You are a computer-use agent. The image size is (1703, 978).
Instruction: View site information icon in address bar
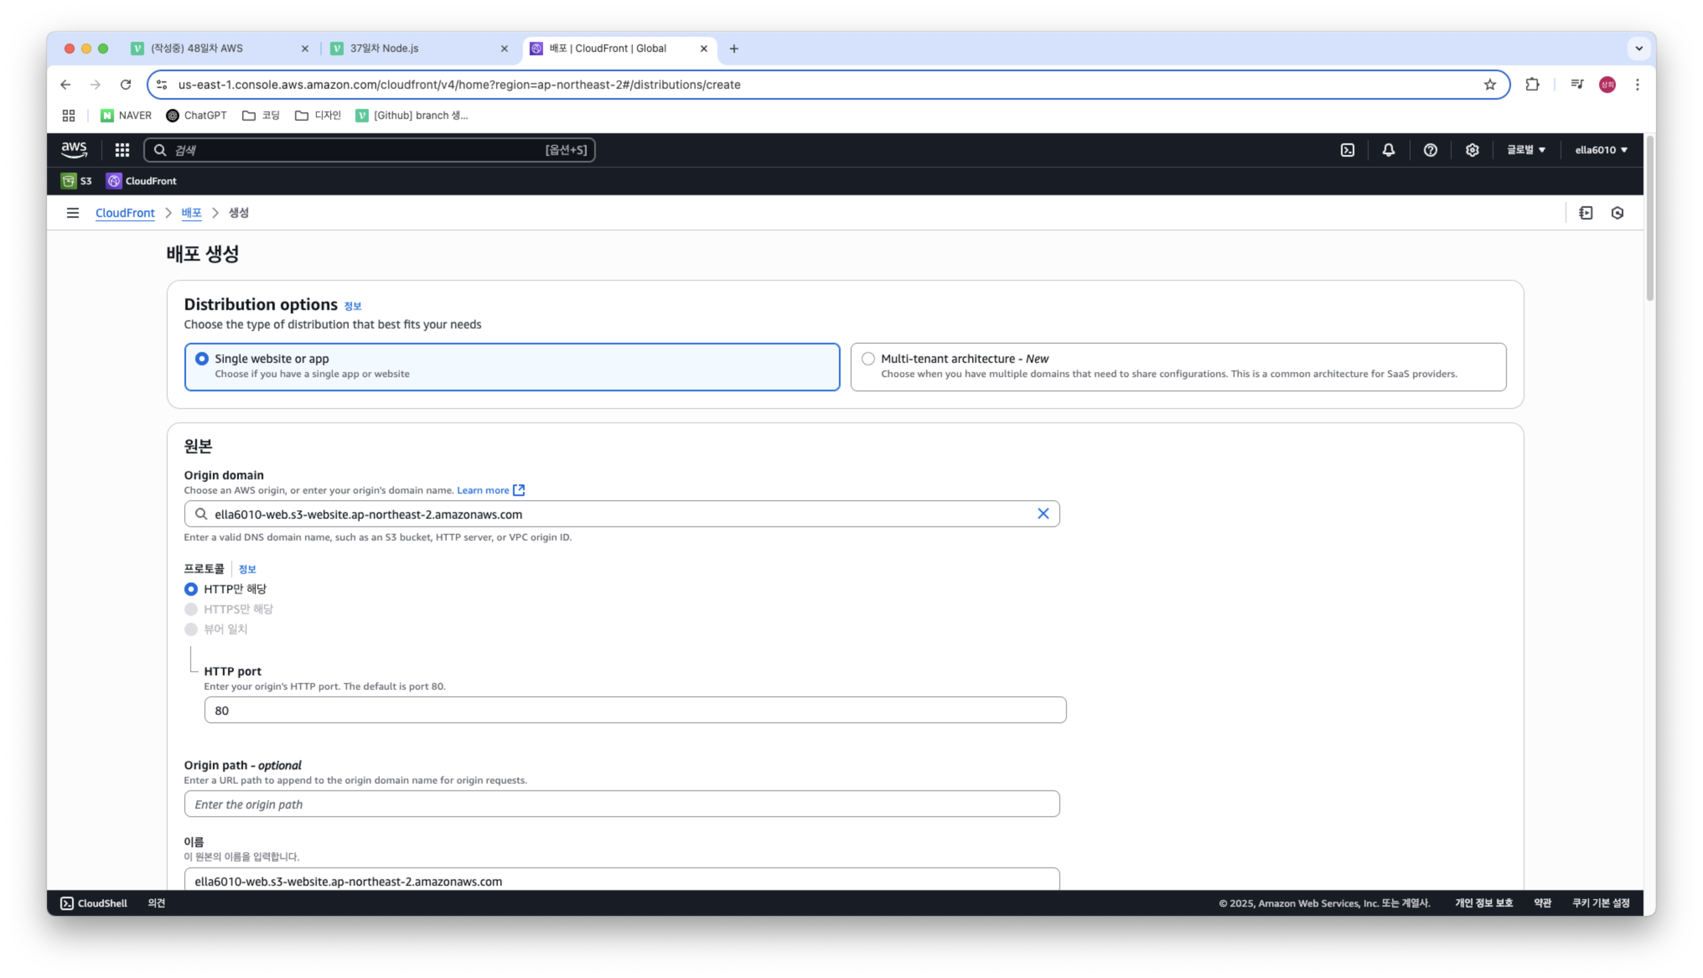pyautogui.click(x=162, y=85)
